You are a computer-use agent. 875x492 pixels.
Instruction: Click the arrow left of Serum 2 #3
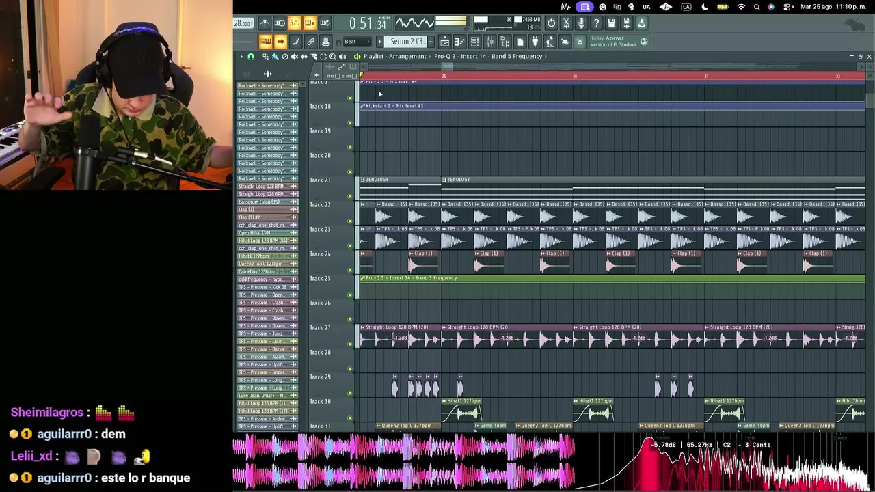point(380,42)
